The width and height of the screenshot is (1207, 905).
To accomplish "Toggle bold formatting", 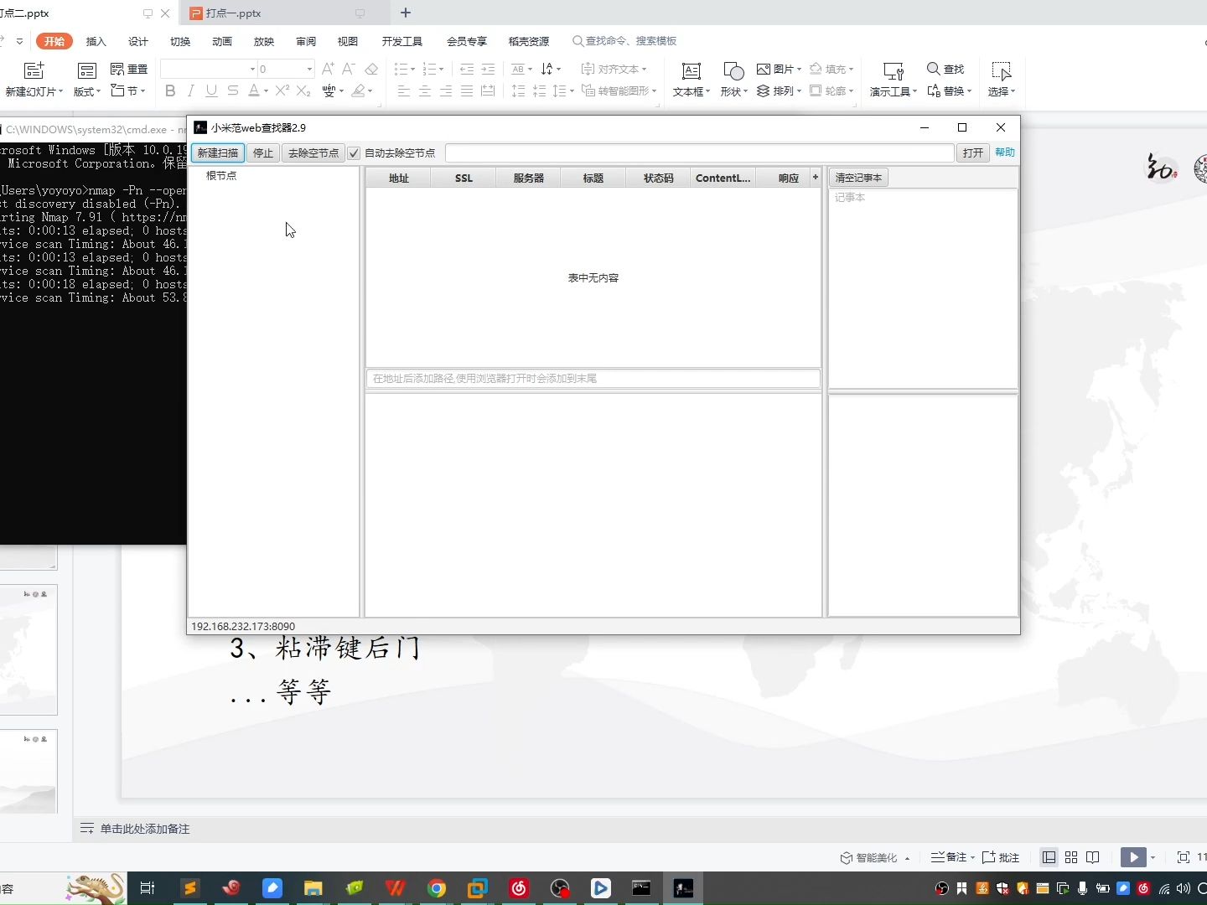I will point(170,90).
